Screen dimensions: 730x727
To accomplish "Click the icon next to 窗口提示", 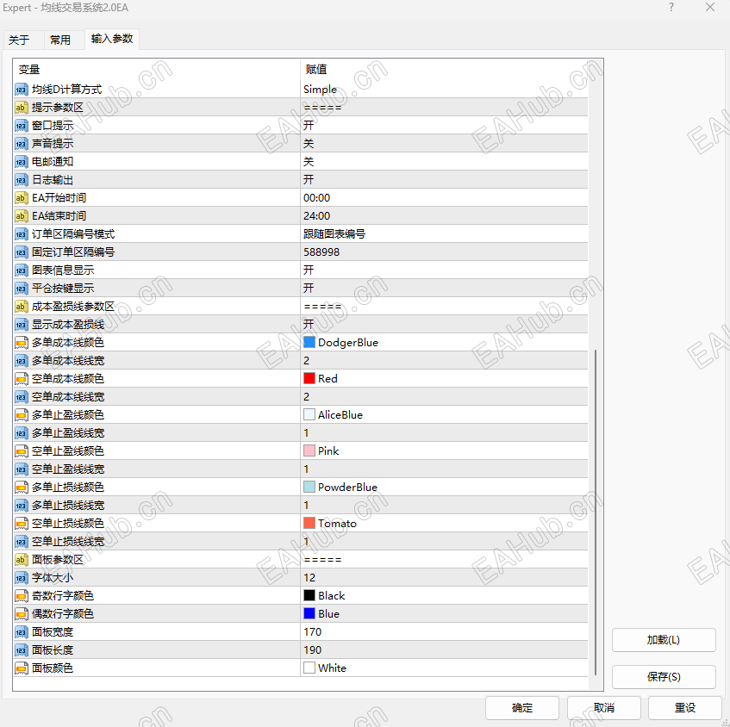I will (x=21, y=126).
